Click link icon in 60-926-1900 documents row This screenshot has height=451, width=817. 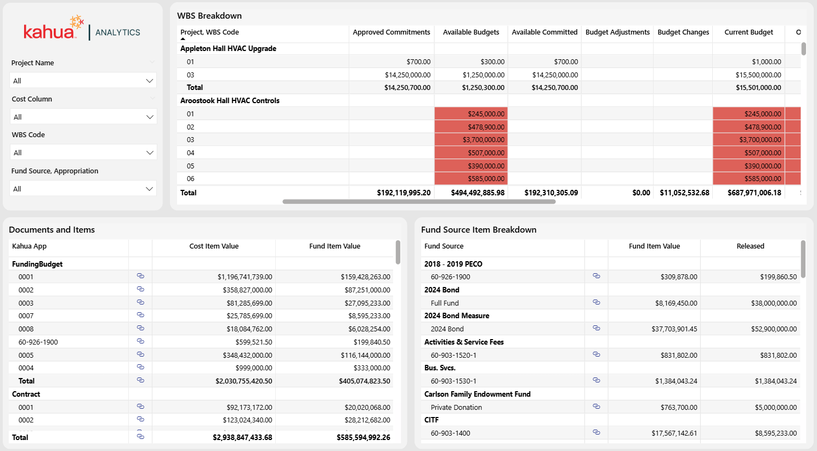[x=140, y=341]
